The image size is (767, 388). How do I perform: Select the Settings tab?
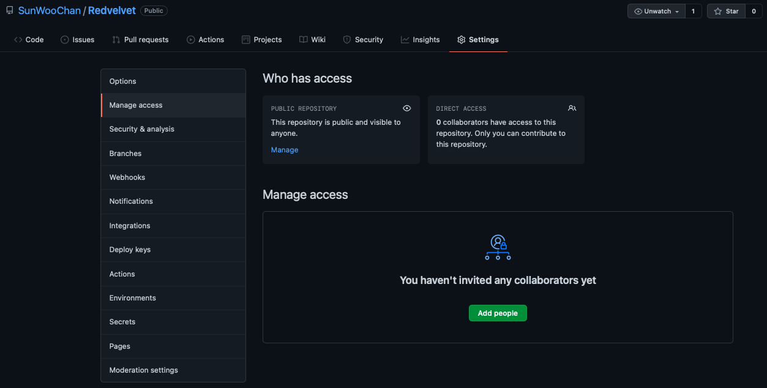point(478,40)
